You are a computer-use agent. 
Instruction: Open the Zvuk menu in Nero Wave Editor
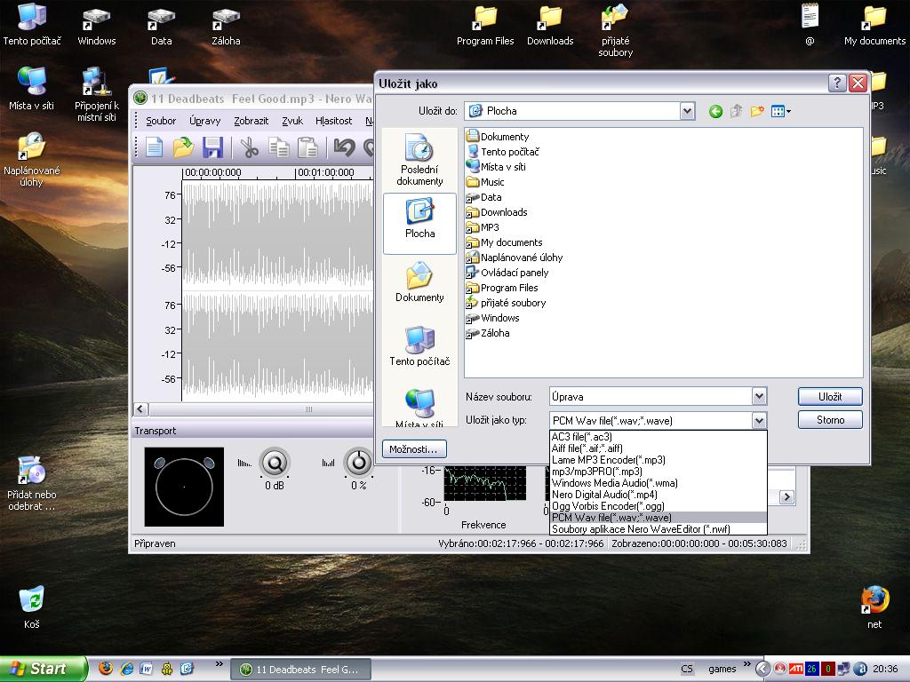click(x=292, y=121)
